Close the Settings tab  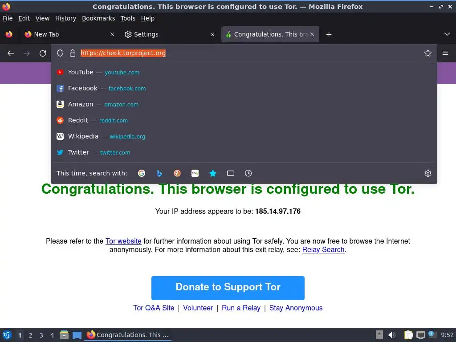(212, 34)
